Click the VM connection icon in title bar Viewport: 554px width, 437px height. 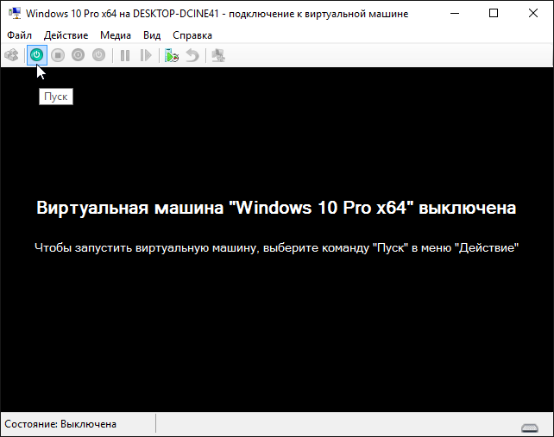click(x=15, y=14)
